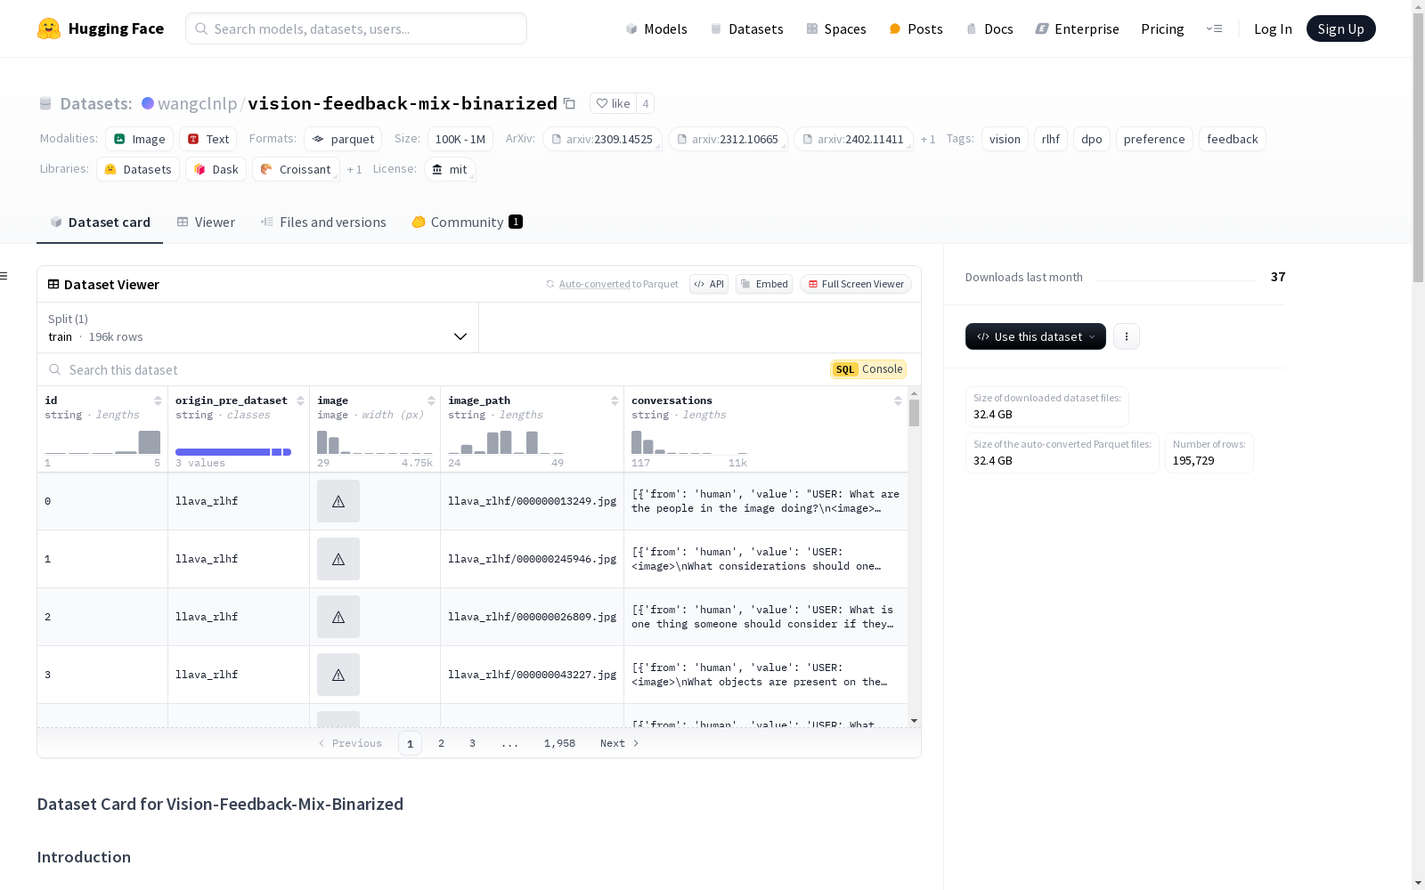Sort by origin_pre_dataset column sort icon
This screenshot has width=1425, height=890.
coord(300,400)
